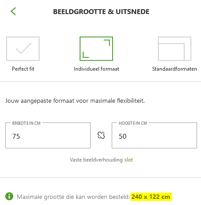The height and width of the screenshot is (205, 201).
Task: Click the height field showing 50
Action: click(x=154, y=136)
